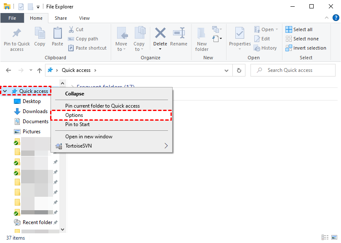Switch to the Share ribbon tab
This screenshot has width=341, height=243.
point(61,18)
